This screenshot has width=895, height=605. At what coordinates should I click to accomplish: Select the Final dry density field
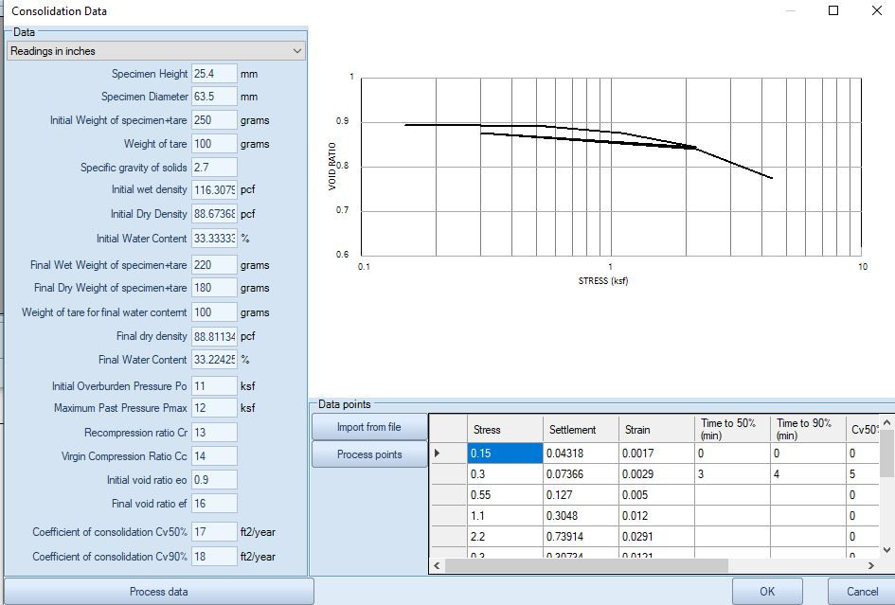point(214,336)
